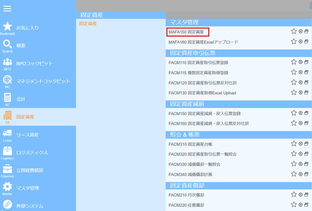Image resolution: width=312 pixels, height=211 pixels.
Task: Open FACM310 固定資産台帳
Action: (190, 145)
